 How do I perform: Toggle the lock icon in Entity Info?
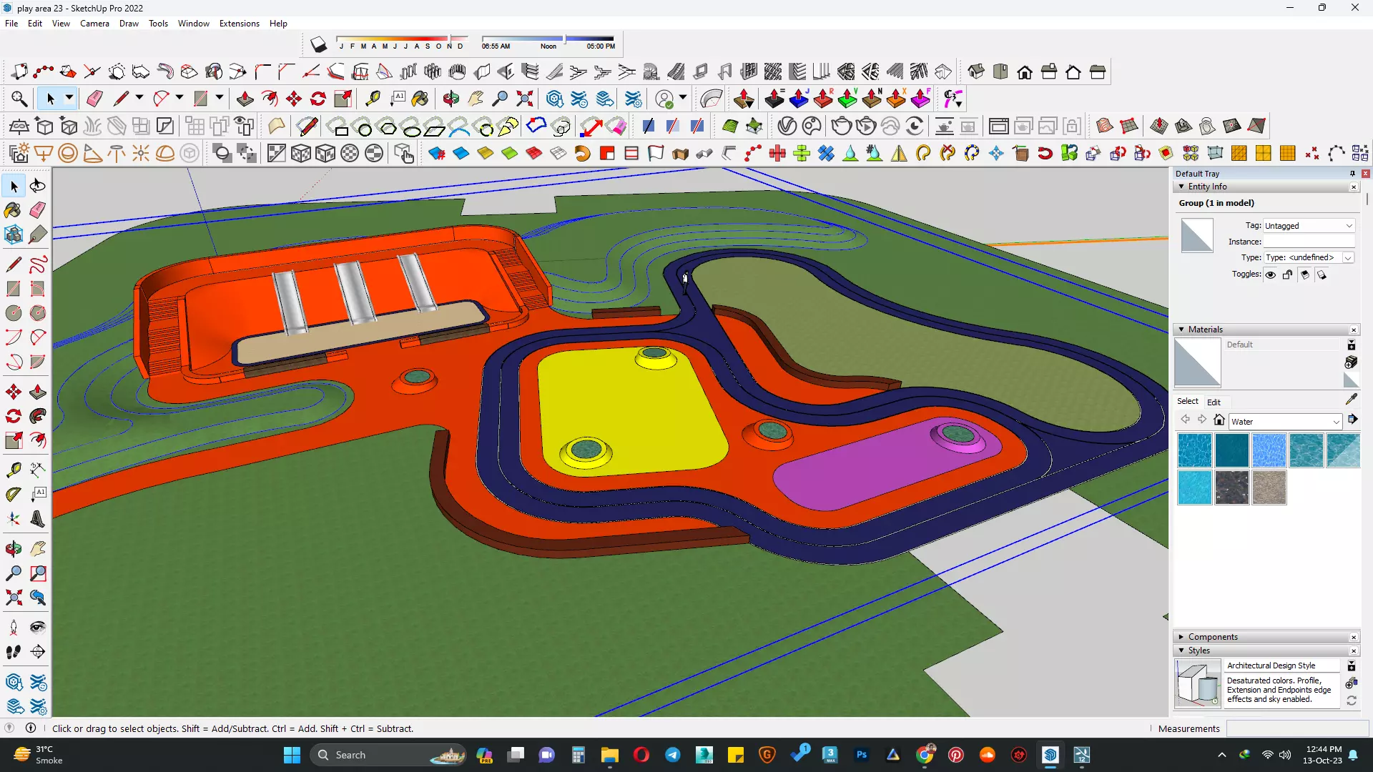click(x=1288, y=274)
